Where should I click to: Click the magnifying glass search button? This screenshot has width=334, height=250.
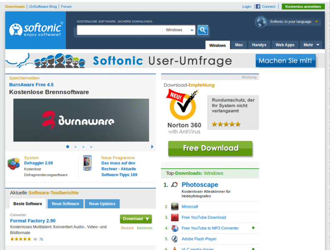tap(202, 30)
